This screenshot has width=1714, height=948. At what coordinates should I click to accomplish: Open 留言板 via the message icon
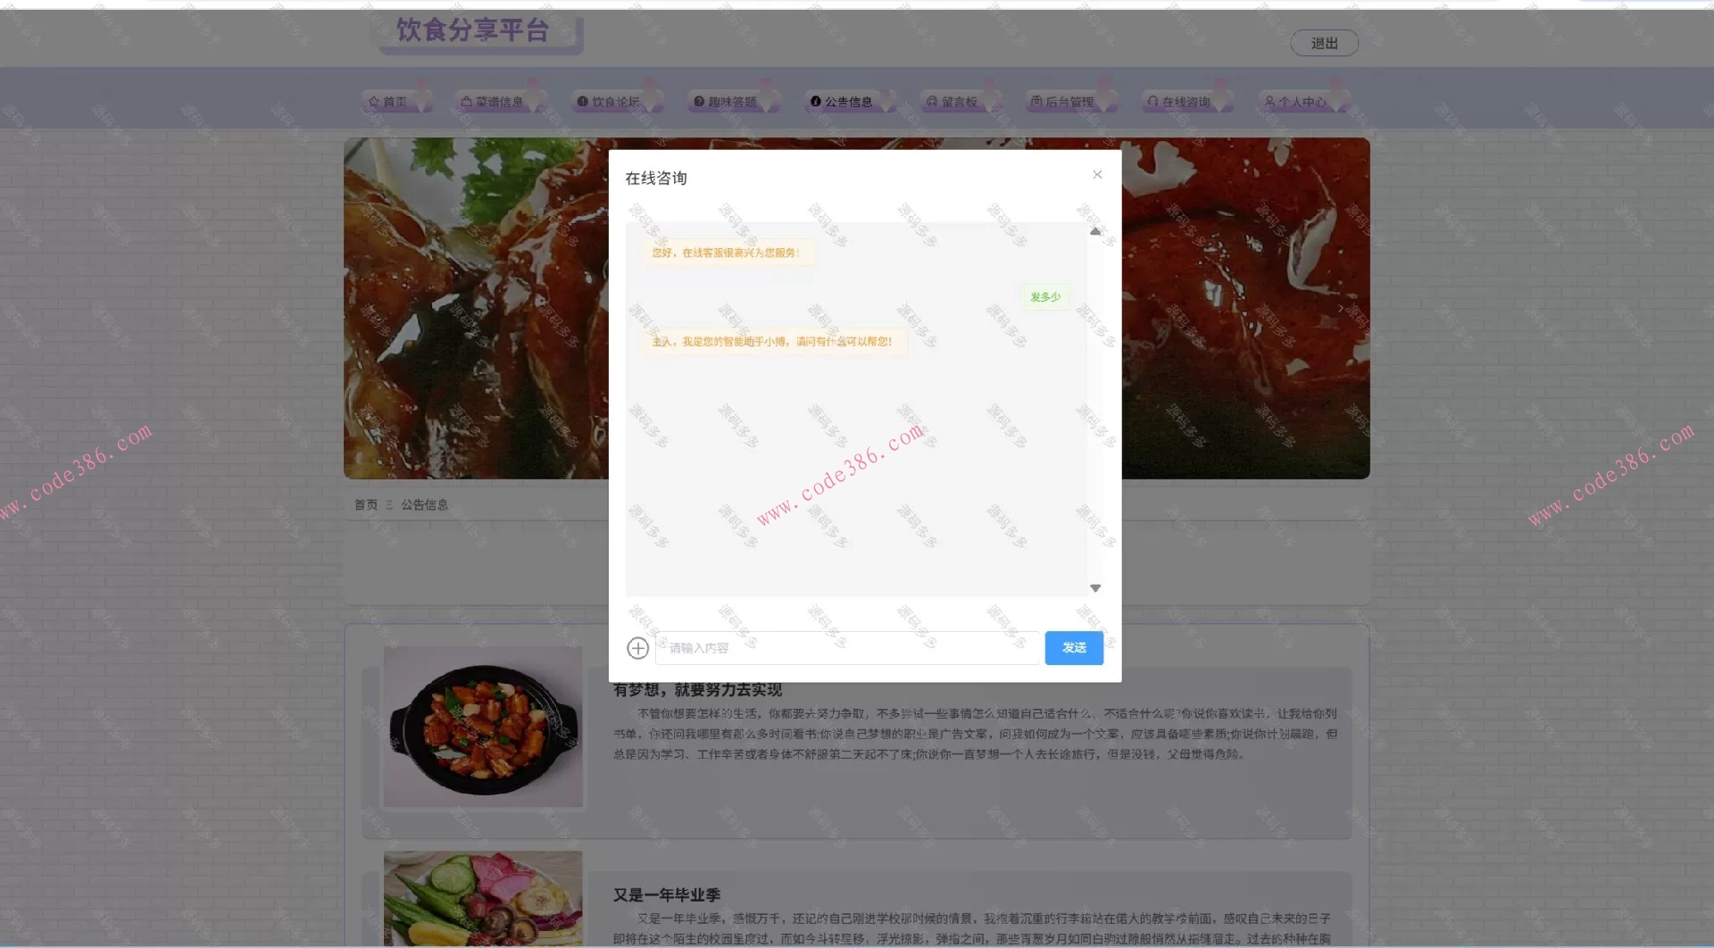tap(932, 100)
